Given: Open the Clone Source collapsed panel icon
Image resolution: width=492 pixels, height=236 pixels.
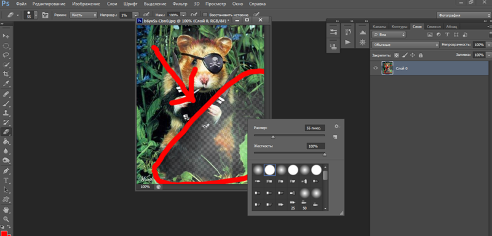Looking at the screenshot, I should click(333, 46).
